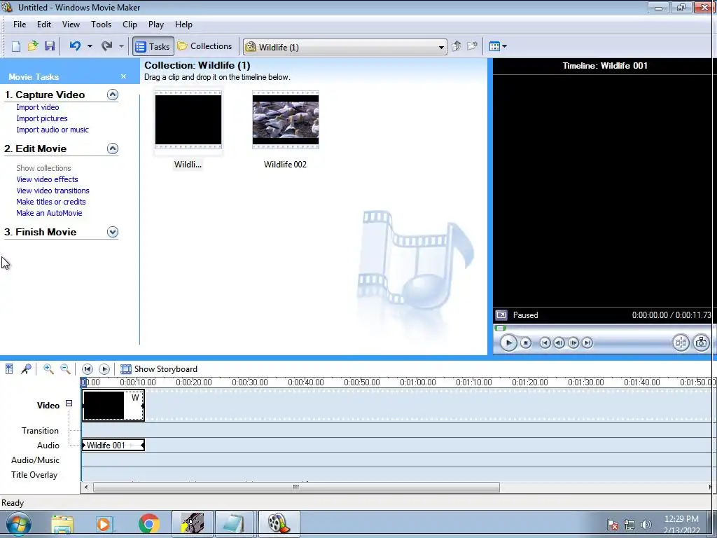The image size is (717, 538).
Task: Switch to Show Storyboard view
Action: pos(159,368)
